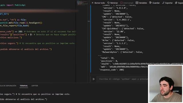Click the blurred API key line
This screenshot has height=103, width=183.
39,11
